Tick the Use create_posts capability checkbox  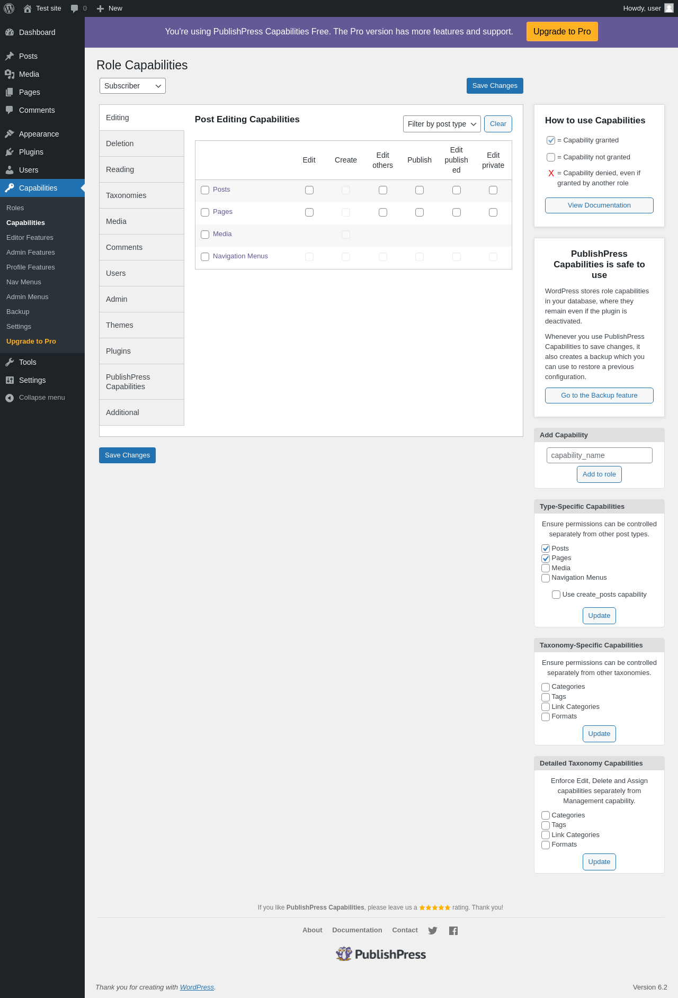click(x=556, y=595)
